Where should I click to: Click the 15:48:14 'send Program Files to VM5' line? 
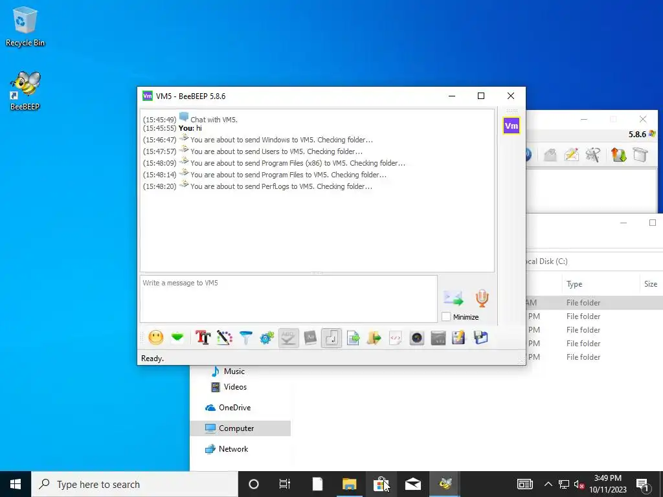[288, 175]
